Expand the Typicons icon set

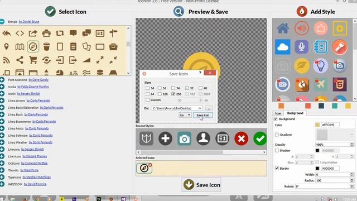2,177
